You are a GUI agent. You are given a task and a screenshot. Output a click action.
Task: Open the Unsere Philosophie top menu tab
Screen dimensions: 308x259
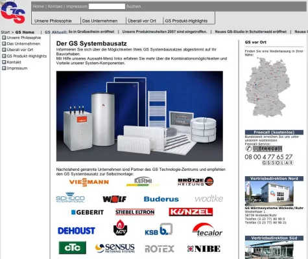(x=53, y=21)
